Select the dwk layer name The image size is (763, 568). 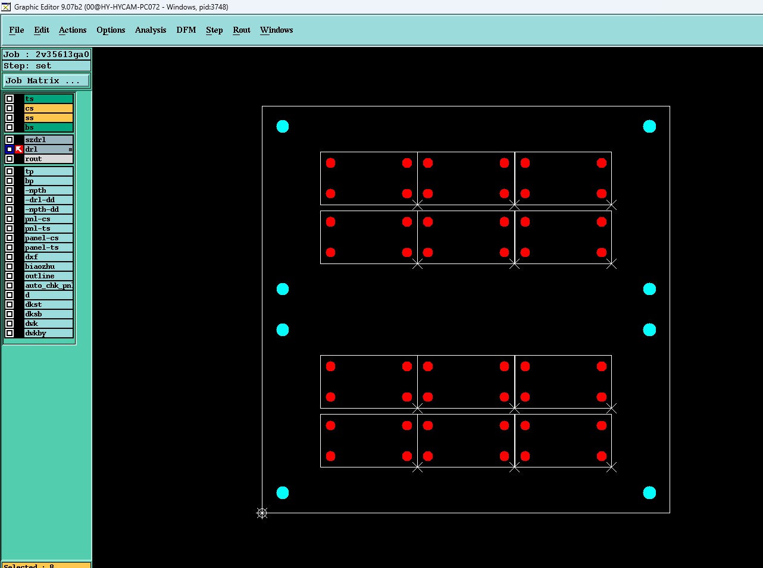click(49, 324)
